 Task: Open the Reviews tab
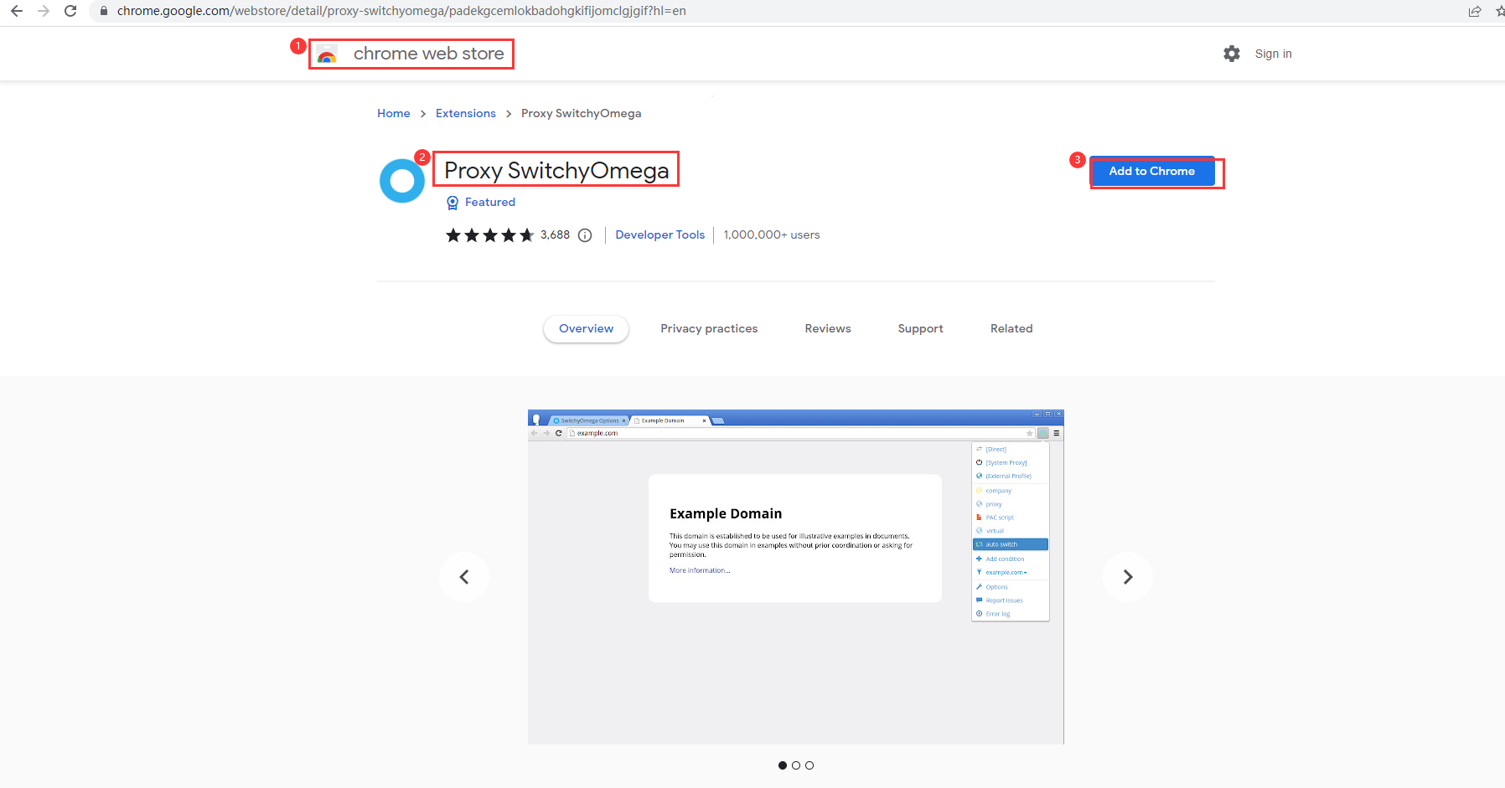pyautogui.click(x=828, y=328)
